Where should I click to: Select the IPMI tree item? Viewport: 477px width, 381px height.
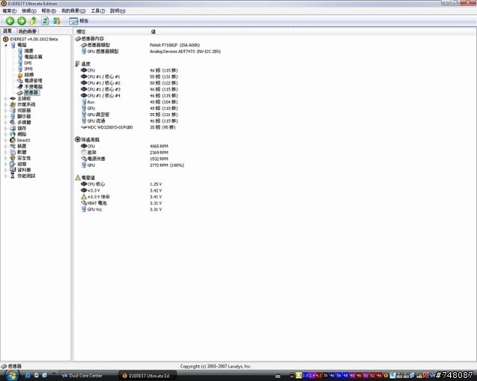coord(28,69)
